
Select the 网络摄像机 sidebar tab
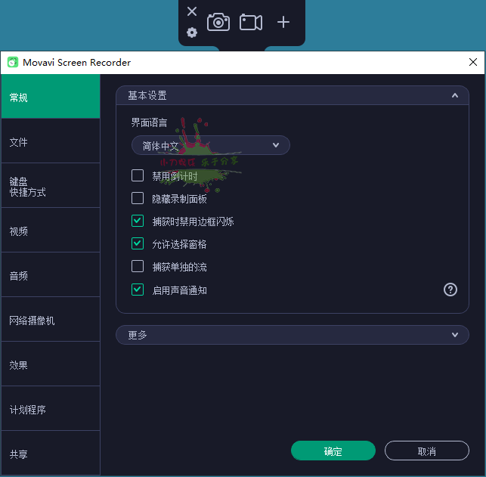(x=50, y=321)
